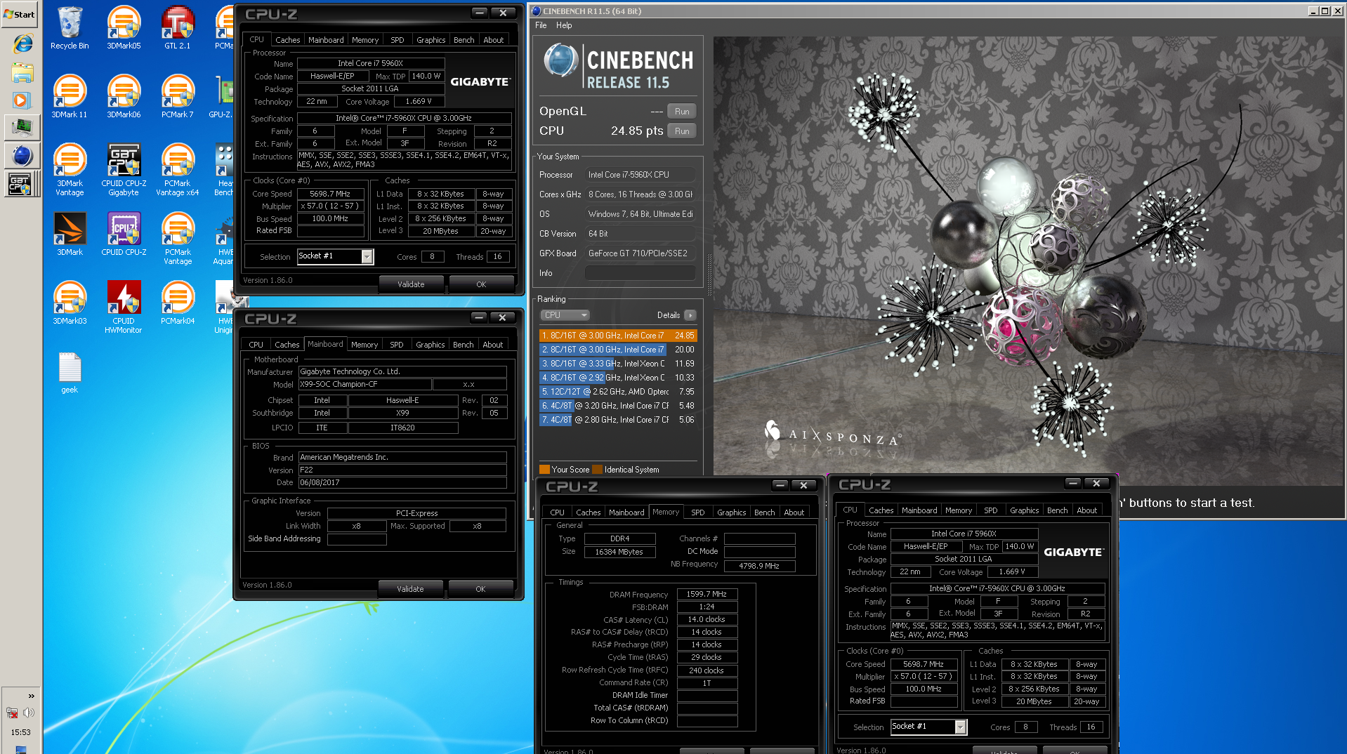Open the GTL 2.1 desktop shortcut
1347x754 pixels.
(x=178, y=28)
